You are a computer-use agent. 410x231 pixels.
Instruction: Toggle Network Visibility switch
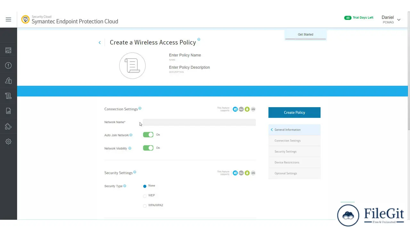point(148,148)
